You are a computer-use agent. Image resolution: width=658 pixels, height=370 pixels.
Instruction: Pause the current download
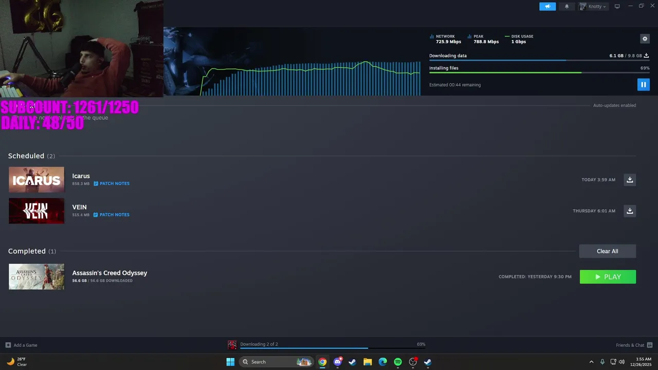pos(643,84)
